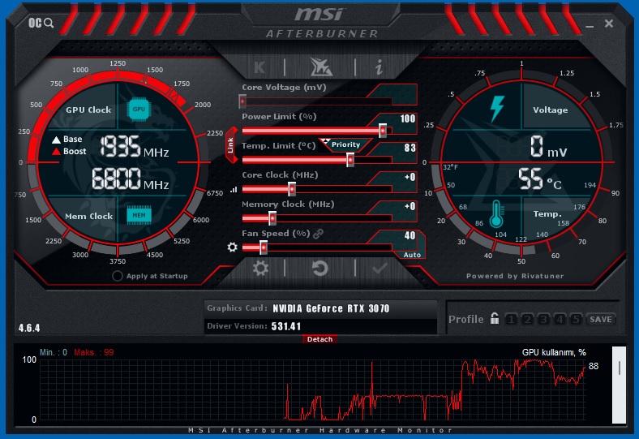
Task: Click the teal GPU chip icon
Action: 139,110
